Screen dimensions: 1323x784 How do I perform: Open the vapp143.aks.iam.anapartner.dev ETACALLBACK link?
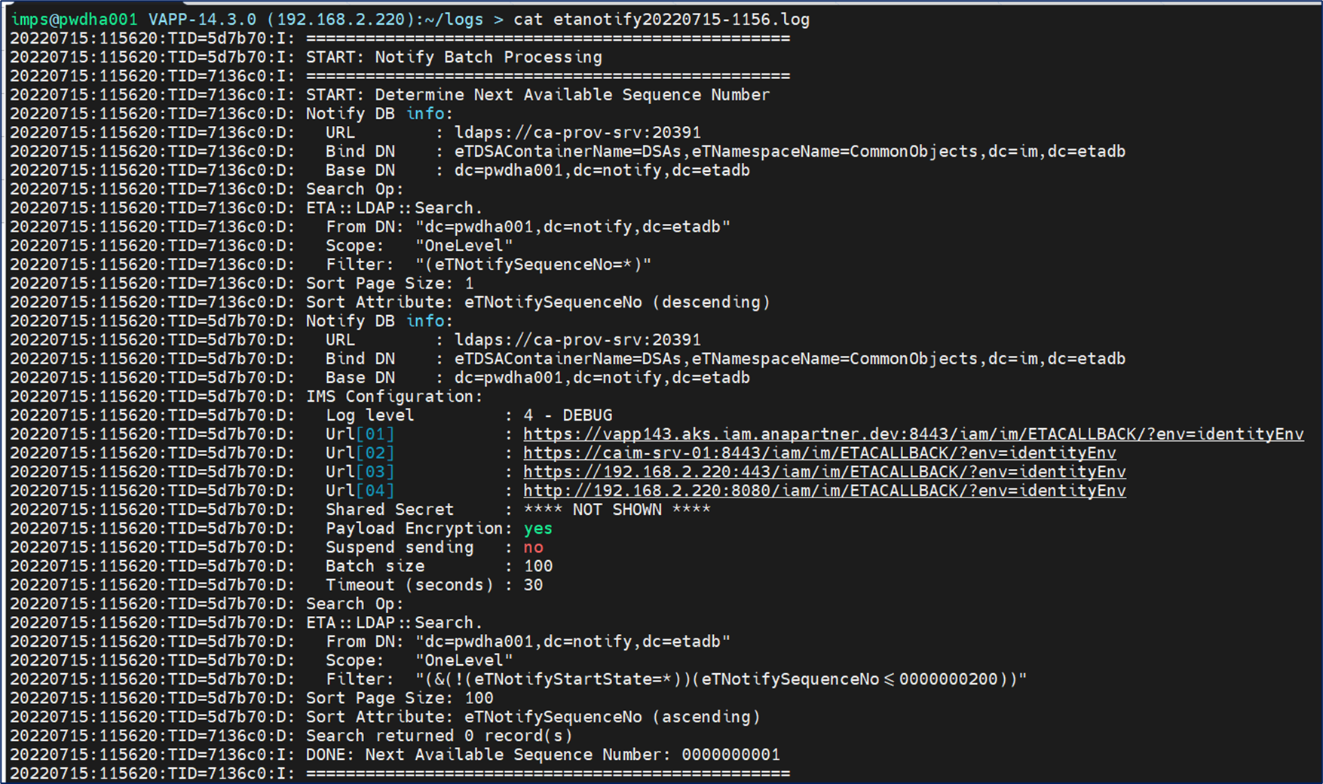pos(913,434)
